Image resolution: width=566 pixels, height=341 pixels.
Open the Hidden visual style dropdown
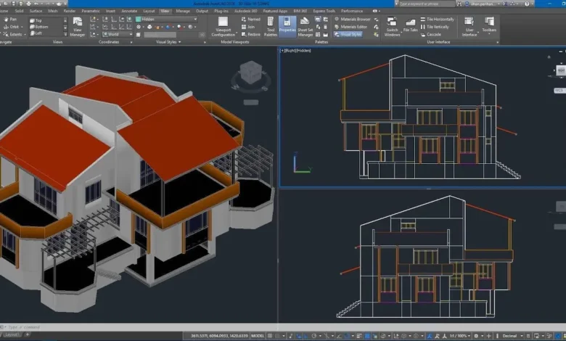(x=167, y=19)
